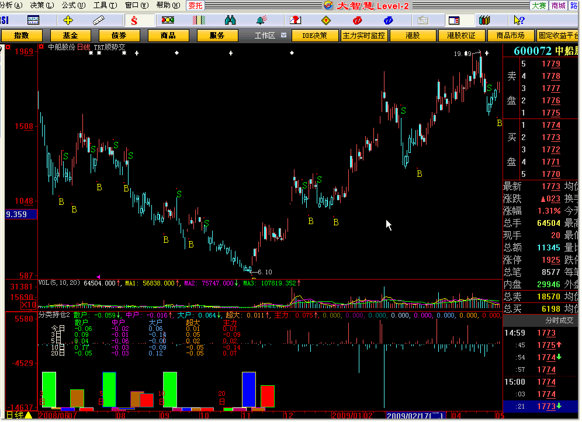Click the 商品市场 button
The image size is (582, 422).
tap(510, 36)
